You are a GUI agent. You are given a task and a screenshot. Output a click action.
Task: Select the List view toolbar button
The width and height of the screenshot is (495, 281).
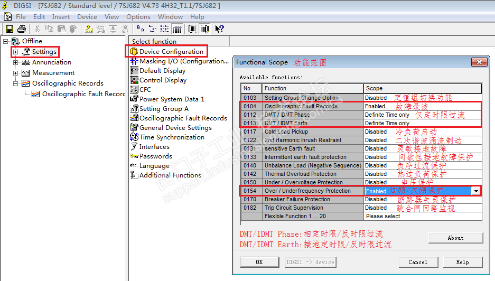click(164, 29)
